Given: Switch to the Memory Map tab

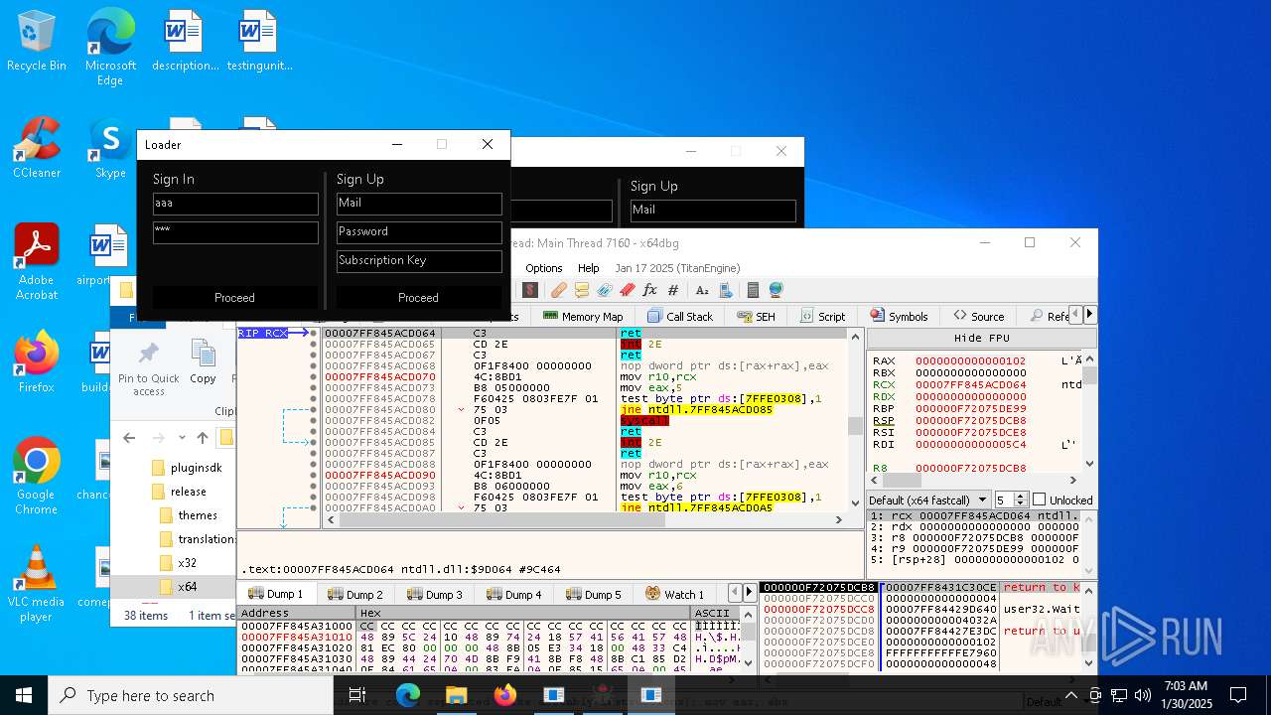Looking at the screenshot, I should point(583,317).
